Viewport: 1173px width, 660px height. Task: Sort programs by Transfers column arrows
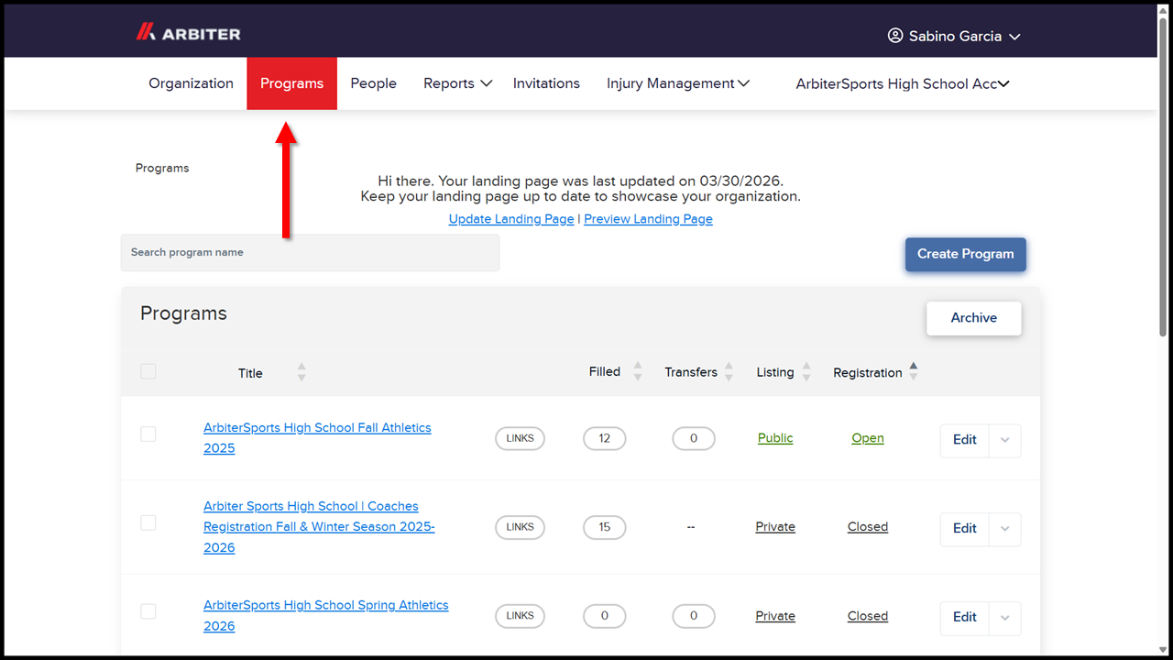(729, 371)
